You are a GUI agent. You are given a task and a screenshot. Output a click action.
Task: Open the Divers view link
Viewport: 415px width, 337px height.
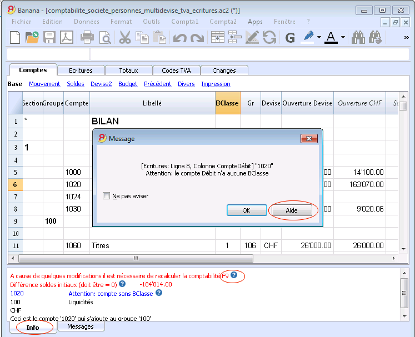pyautogui.click(x=186, y=84)
